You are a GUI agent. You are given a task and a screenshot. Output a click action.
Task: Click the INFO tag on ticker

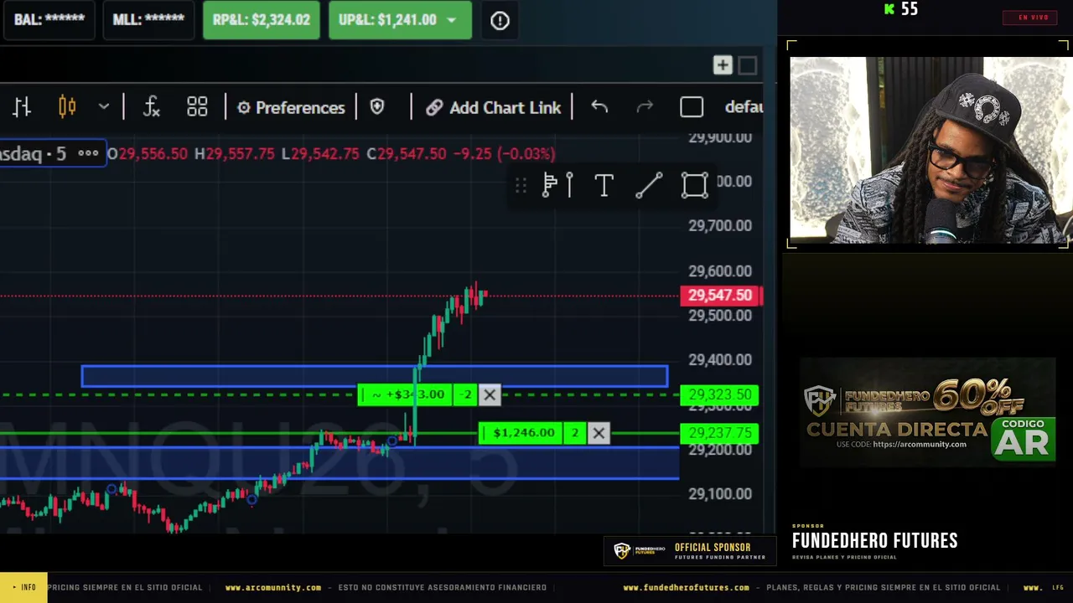(23, 588)
